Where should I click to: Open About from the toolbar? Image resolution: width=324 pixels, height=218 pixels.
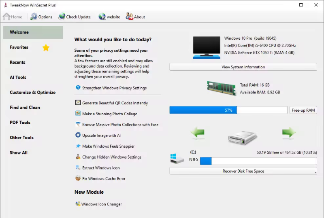click(x=130, y=17)
